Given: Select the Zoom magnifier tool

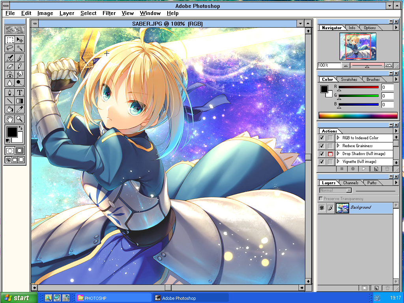Looking at the screenshot, I should (19, 119).
